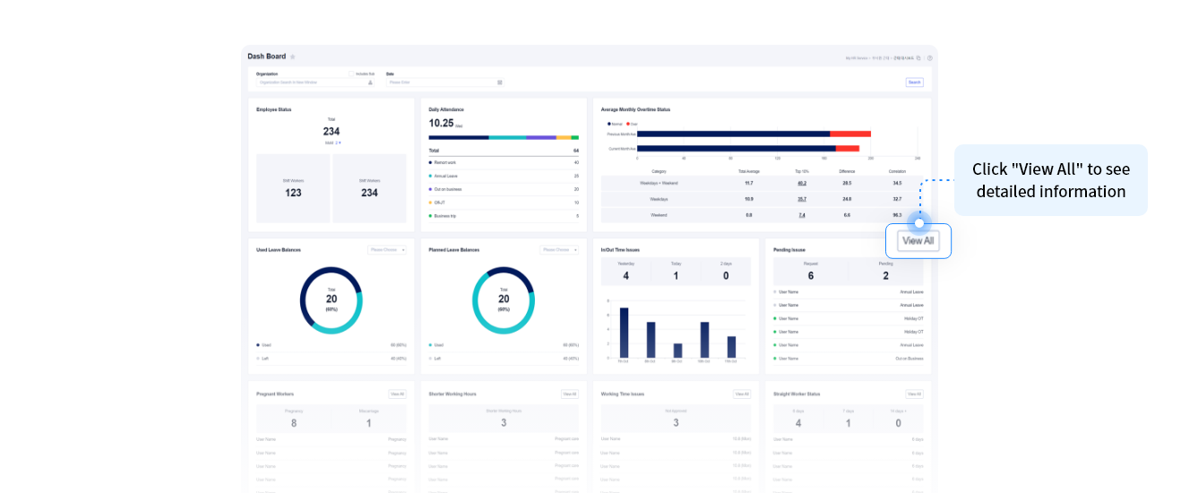Click the help question mark icon
1181x493 pixels.
point(930,58)
